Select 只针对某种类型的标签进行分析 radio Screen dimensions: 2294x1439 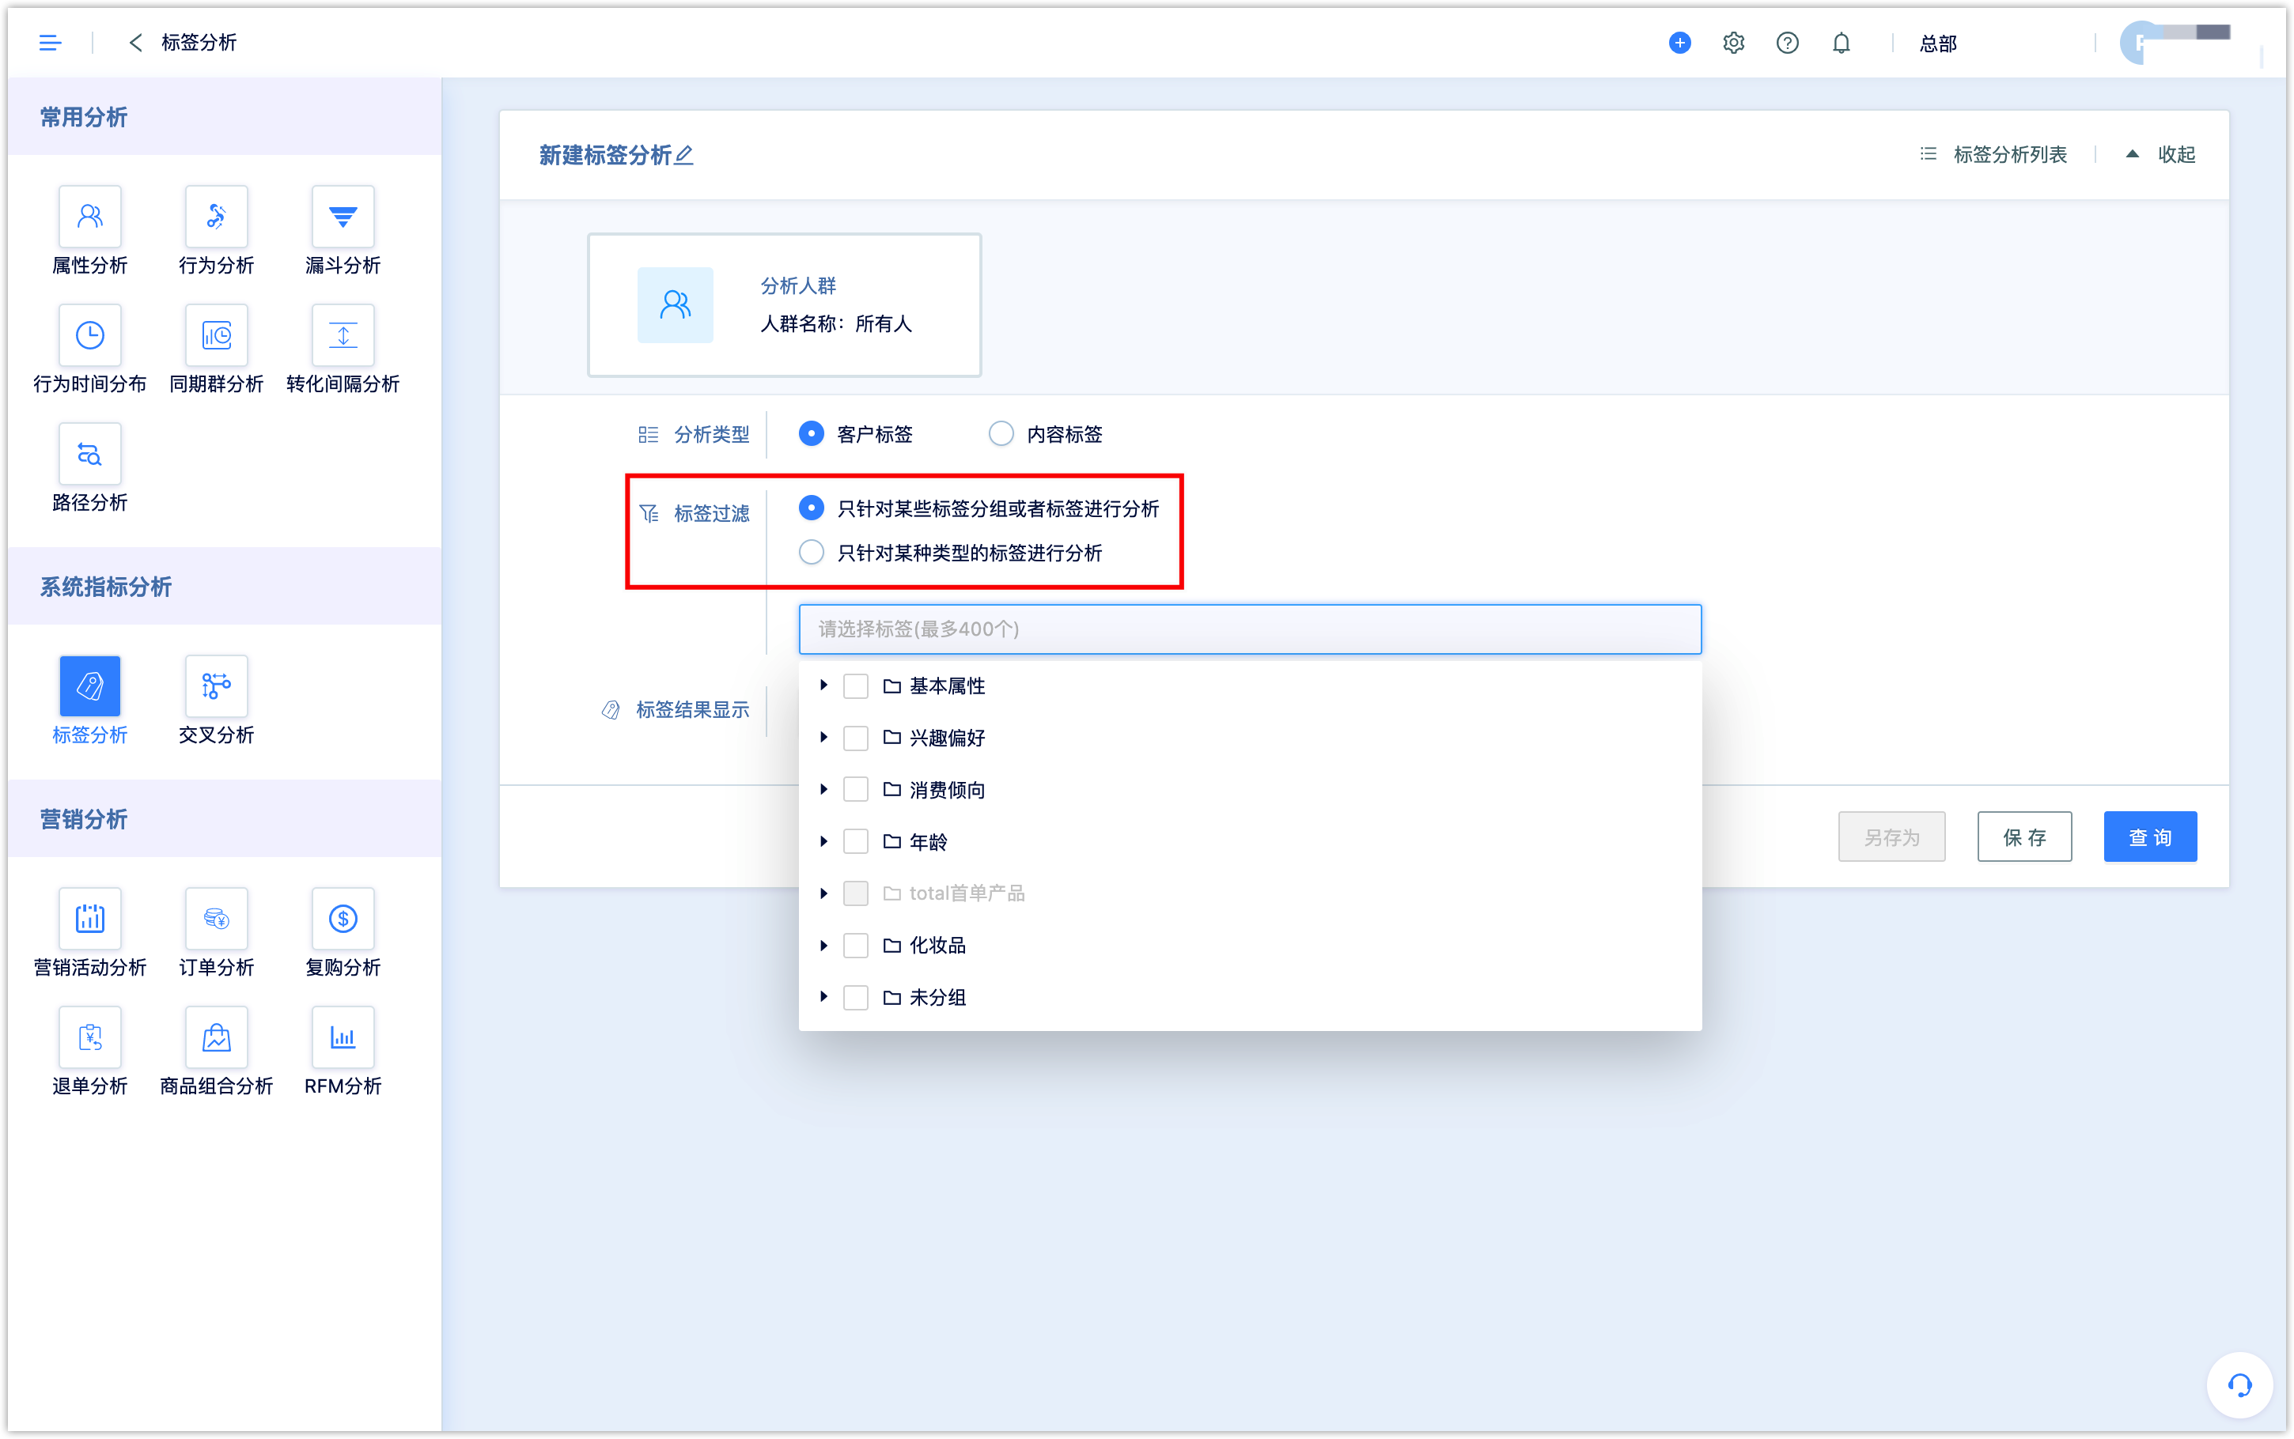[811, 552]
